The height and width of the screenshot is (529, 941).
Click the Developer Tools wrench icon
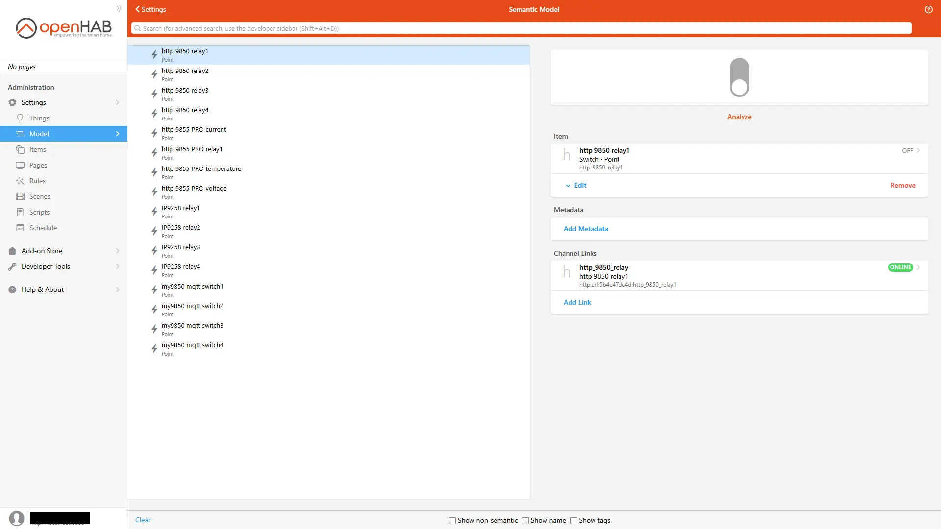pos(12,266)
